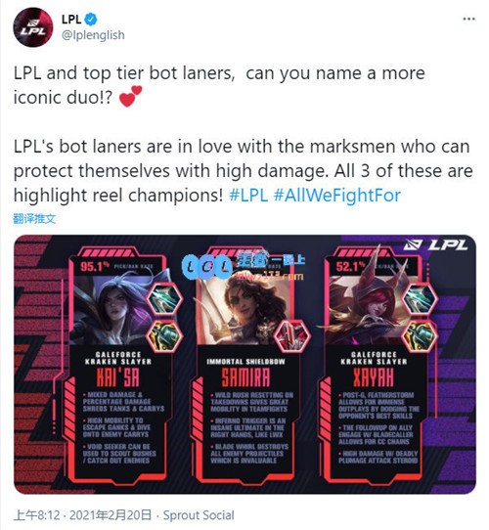Click the #LPL hashtag

pos(248,196)
